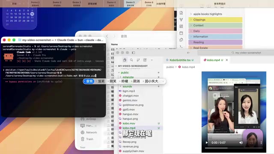Image resolution: width=274 pixels, height=154 pixels.
Task: Open the Source Control view in VS Code
Action: [x=138, y=60]
